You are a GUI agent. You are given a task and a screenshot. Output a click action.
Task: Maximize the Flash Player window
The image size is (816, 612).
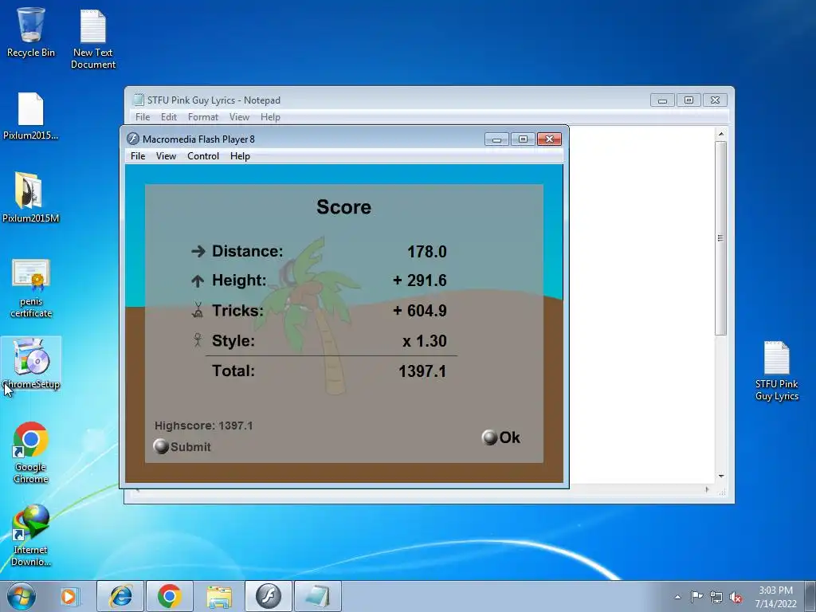[523, 139]
